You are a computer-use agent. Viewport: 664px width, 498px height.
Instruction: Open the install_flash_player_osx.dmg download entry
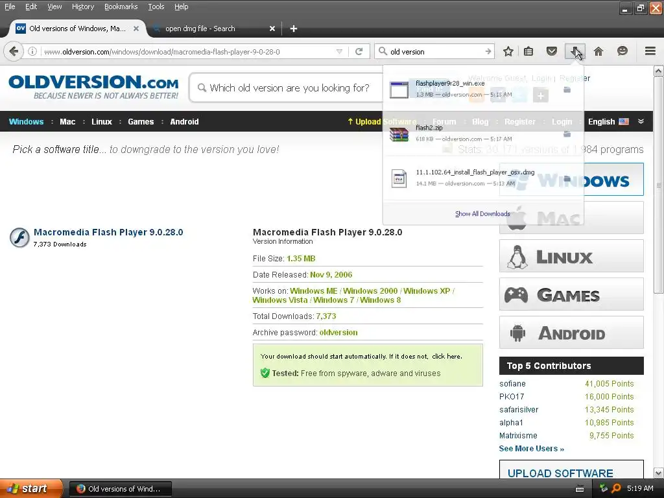(x=470, y=178)
